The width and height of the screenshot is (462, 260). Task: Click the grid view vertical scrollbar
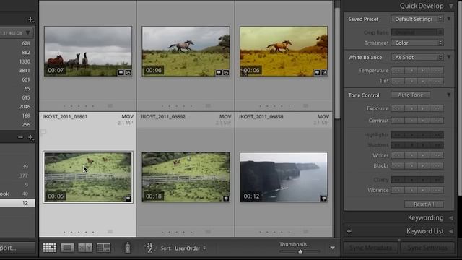click(337, 64)
